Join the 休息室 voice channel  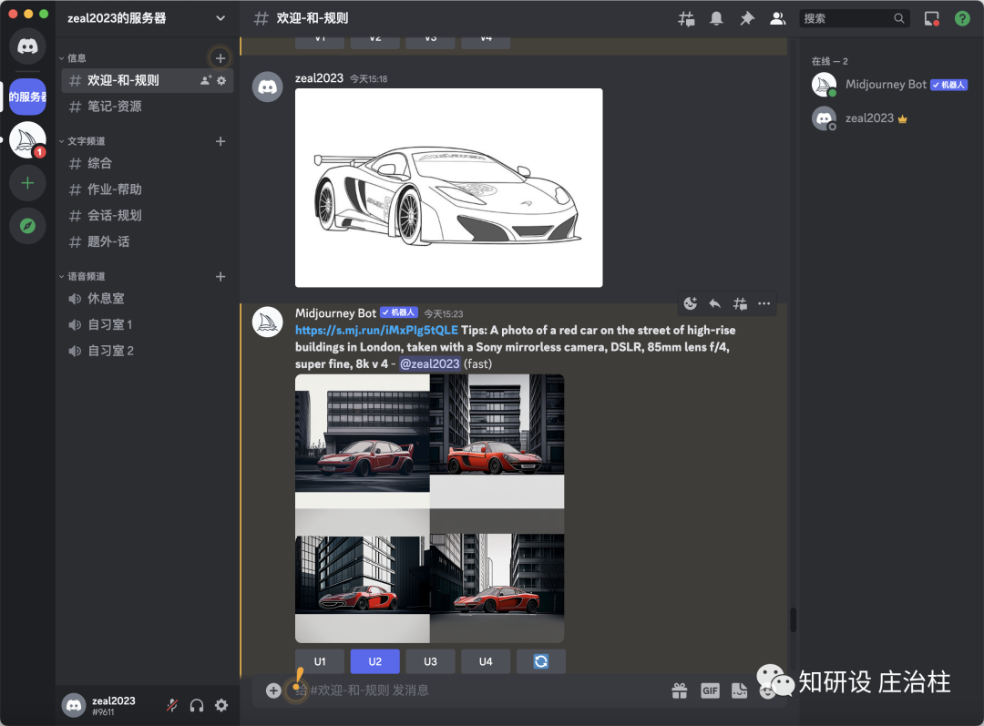point(148,299)
